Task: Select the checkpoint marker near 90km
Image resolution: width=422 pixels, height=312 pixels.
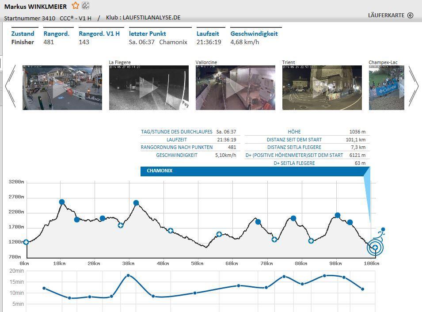Action: [338, 215]
